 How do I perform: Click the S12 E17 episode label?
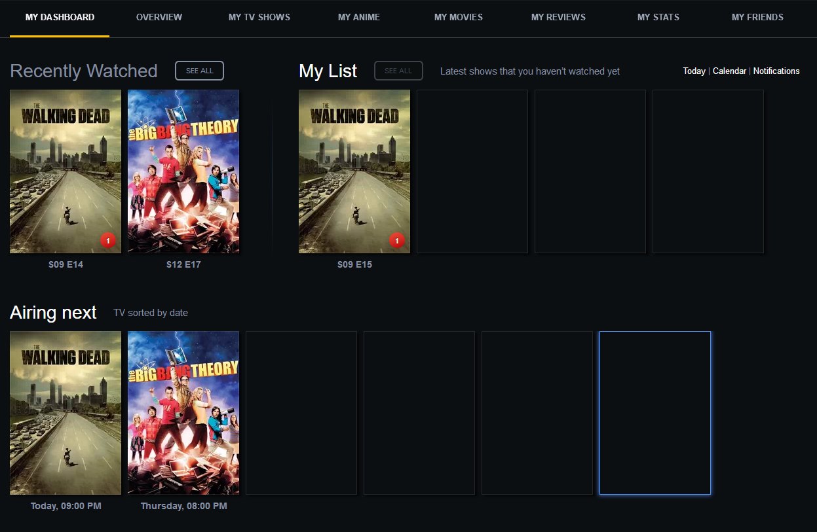pyautogui.click(x=183, y=265)
